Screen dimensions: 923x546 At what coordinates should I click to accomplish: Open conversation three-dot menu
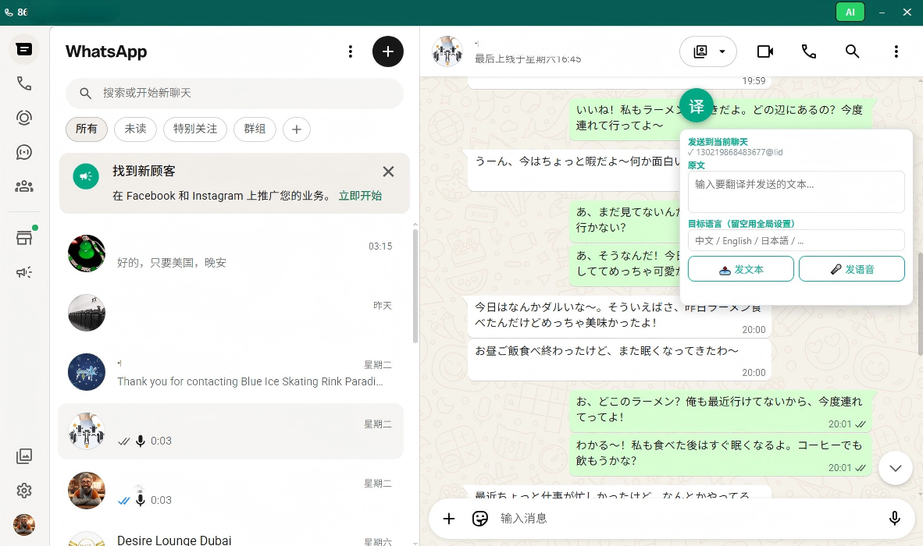(x=896, y=51)
